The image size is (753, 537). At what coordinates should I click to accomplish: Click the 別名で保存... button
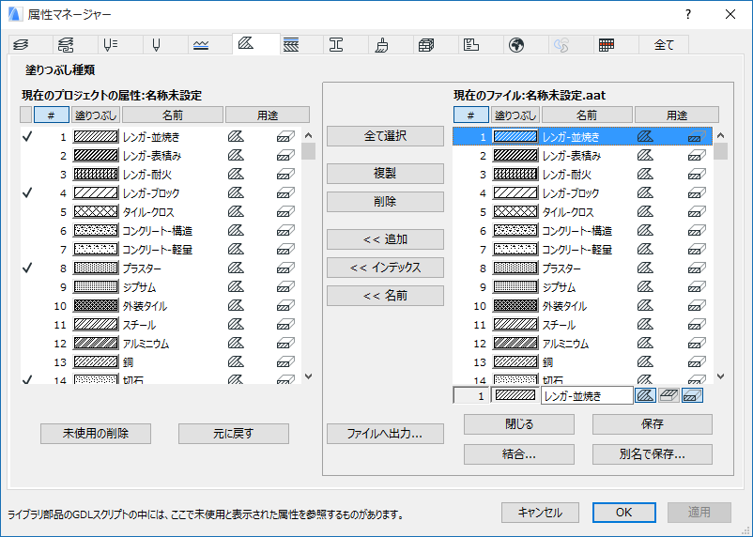[x=653, y=453]
